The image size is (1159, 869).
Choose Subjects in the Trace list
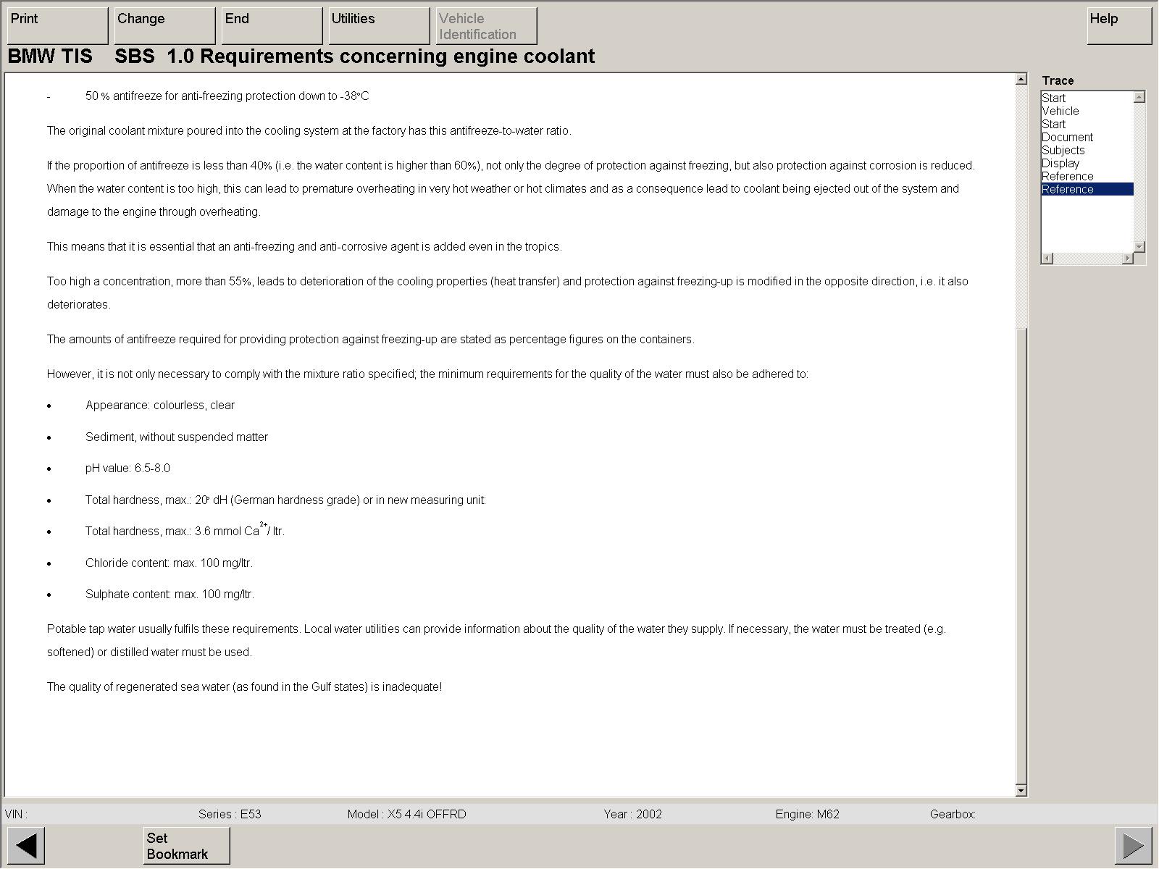coord(1063,150)
